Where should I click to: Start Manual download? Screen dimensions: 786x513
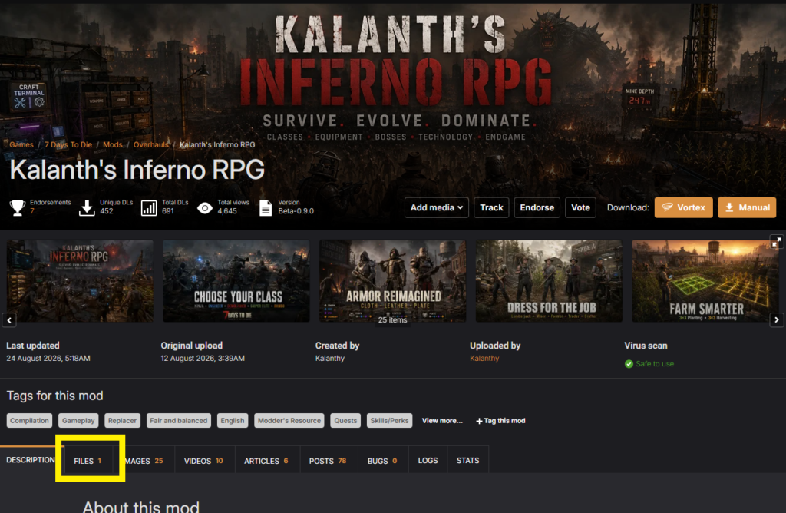point(747,207)
